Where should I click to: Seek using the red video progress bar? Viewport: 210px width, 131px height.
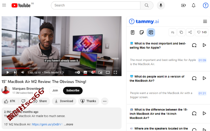[x=61, y=68]
